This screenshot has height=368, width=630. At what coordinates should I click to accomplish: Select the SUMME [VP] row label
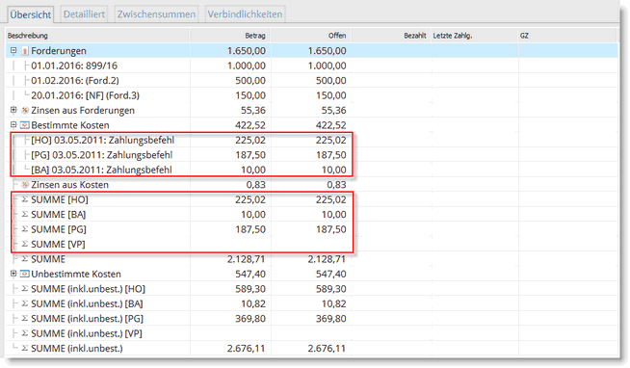58,245
